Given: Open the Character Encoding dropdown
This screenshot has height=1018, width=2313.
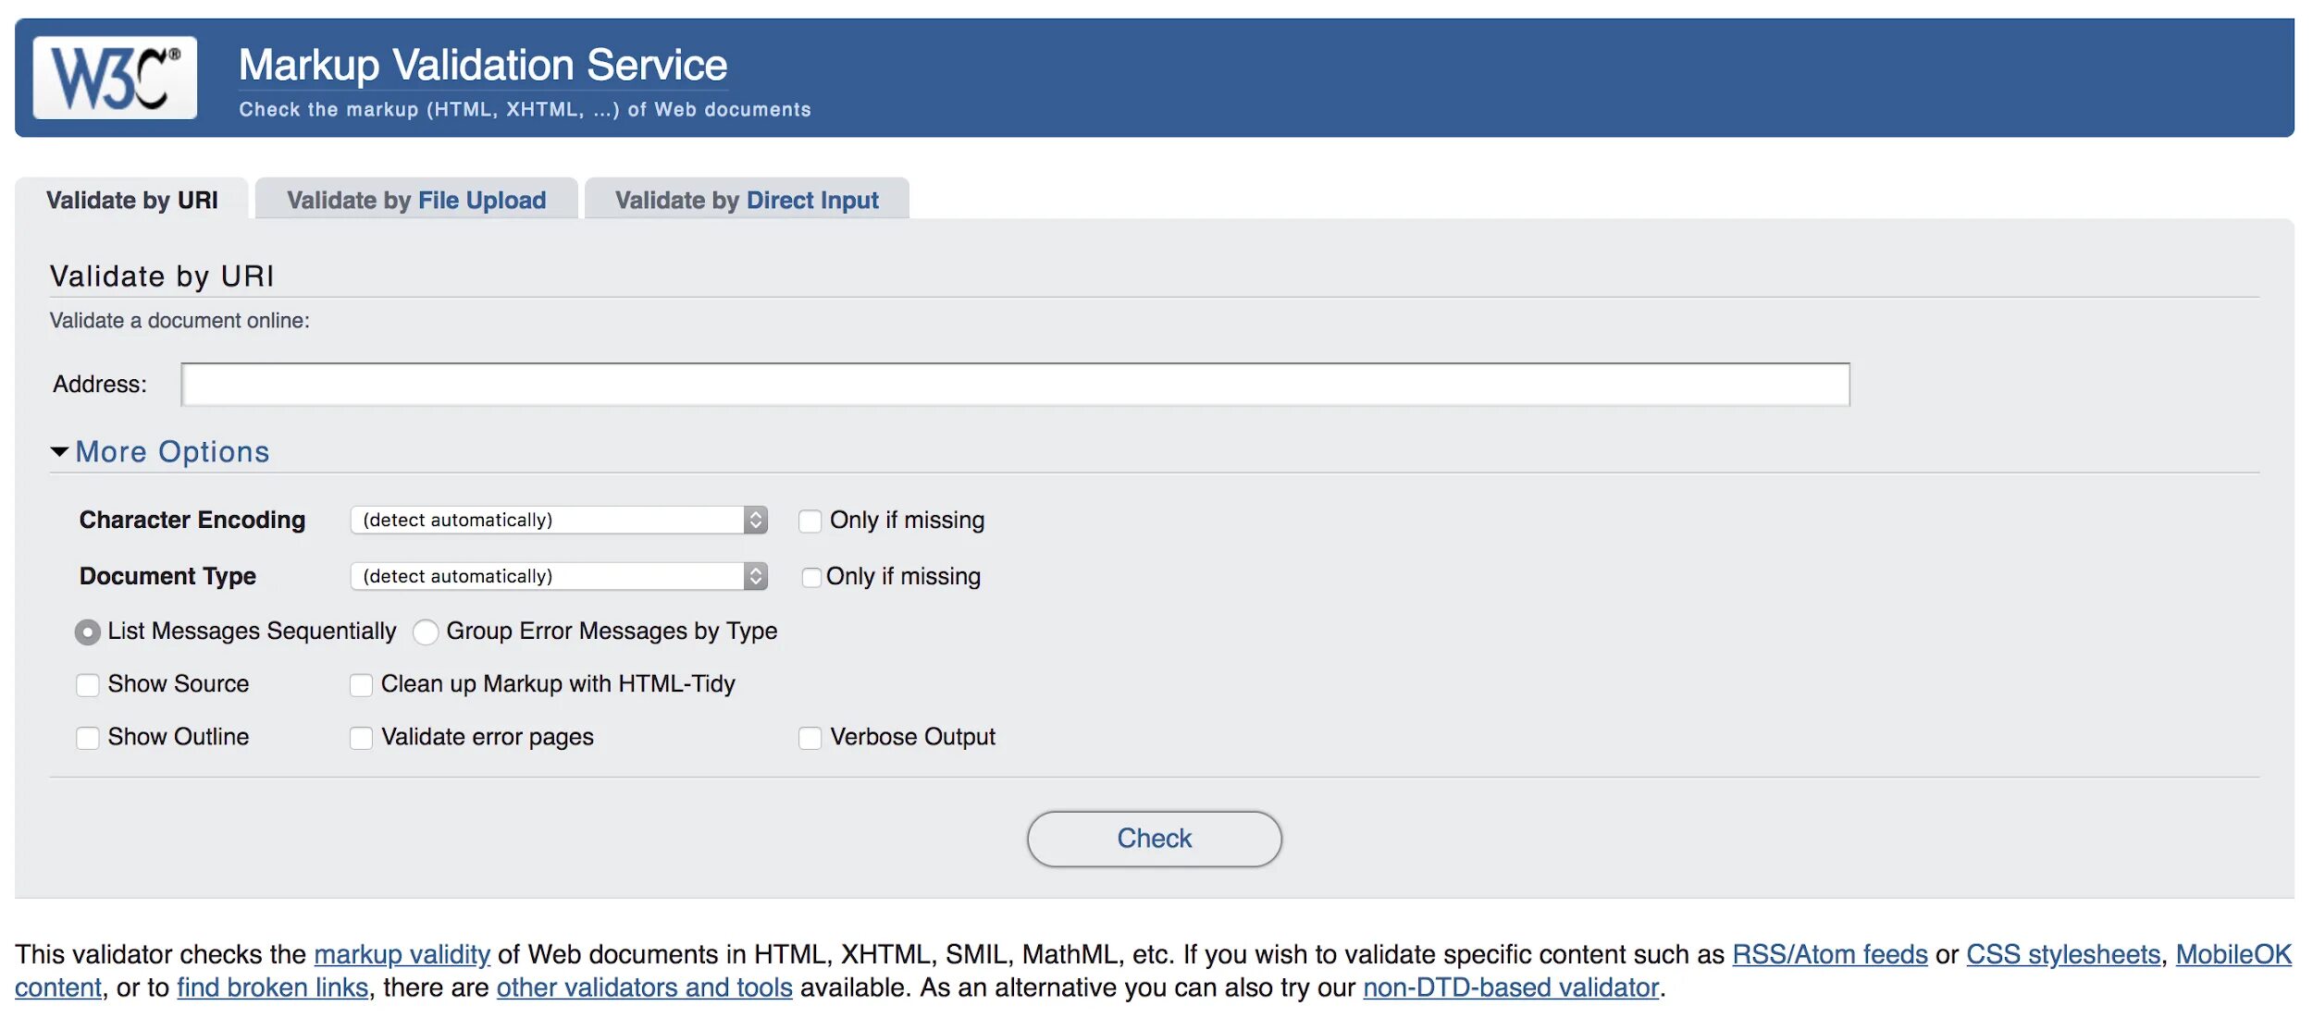Looking at the screenshot, I should click(x=558, y=519).
